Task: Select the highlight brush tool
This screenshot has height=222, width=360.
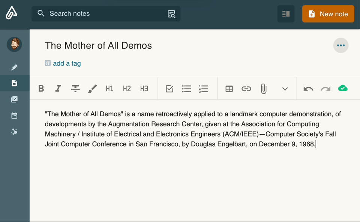Action: [x=93, y=88]
